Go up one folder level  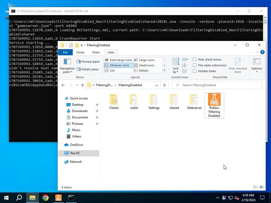point(83,85)
